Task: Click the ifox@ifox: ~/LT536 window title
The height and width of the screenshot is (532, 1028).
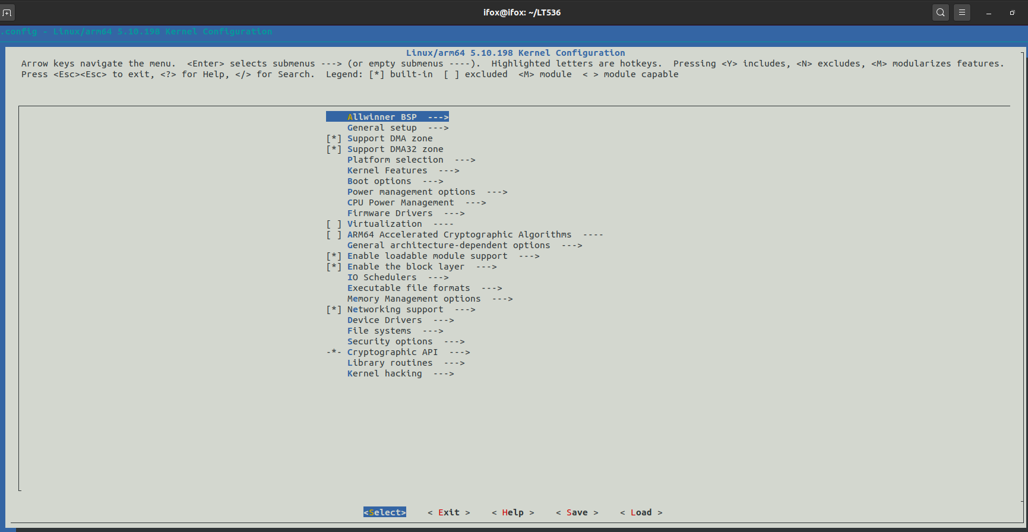Action: pos(522,12)
